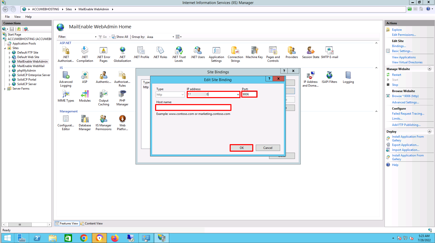The width and height of the screenshot is (435, 243).
Task: Click the Port field
Action: tap(249, 94)
